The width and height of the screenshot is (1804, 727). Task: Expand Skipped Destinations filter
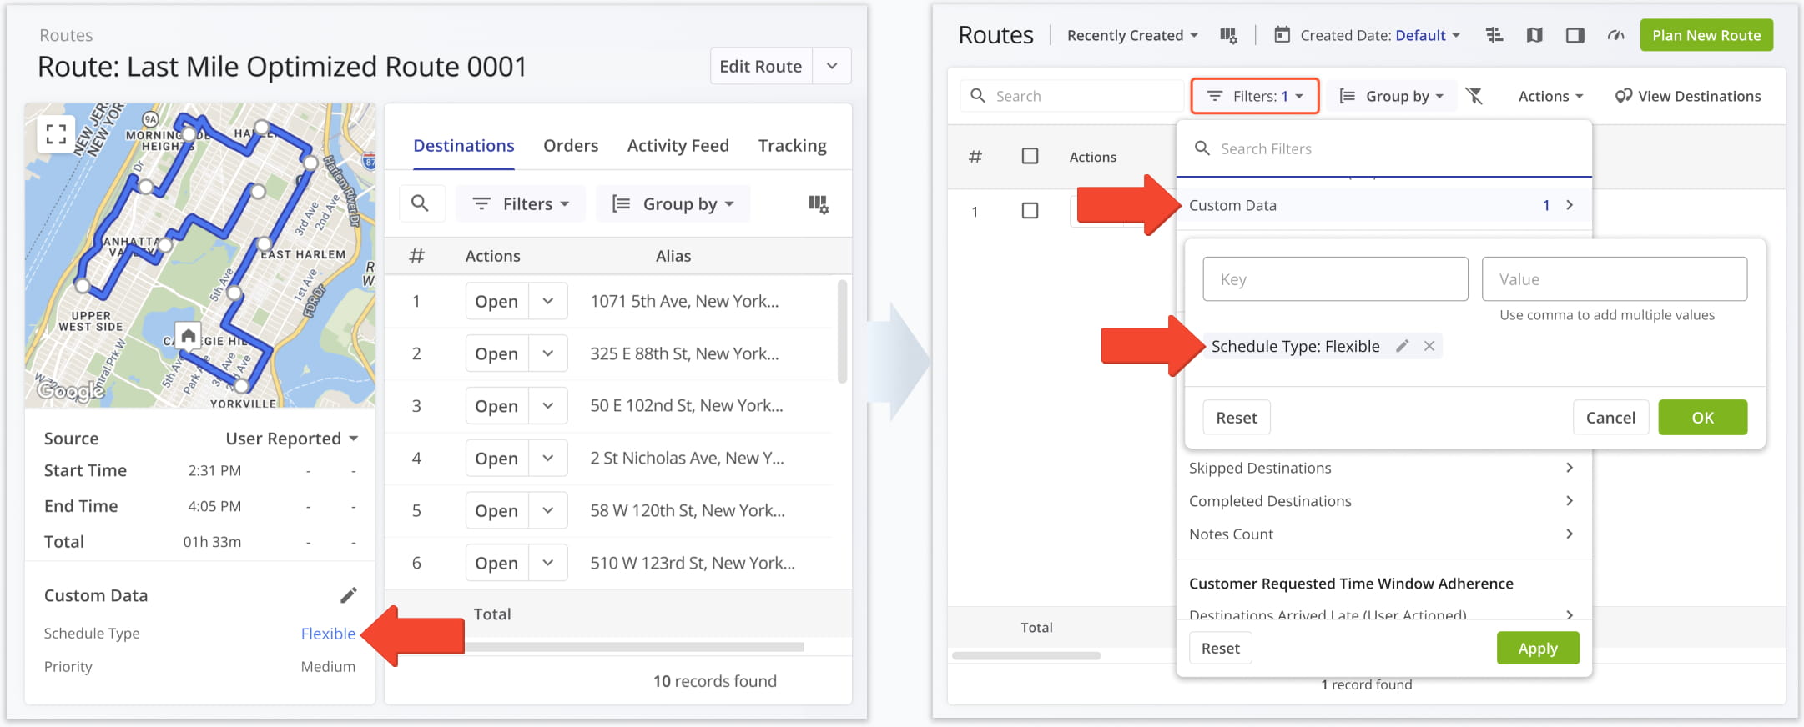(x=1383, y=468)
